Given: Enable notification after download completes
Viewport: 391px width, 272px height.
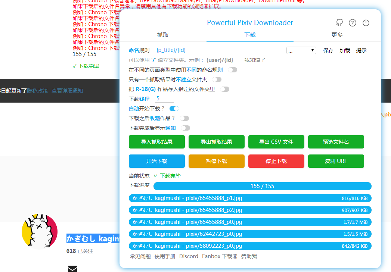Looking at the screenshot, I should pyautogui.click(x=186, y=128).
